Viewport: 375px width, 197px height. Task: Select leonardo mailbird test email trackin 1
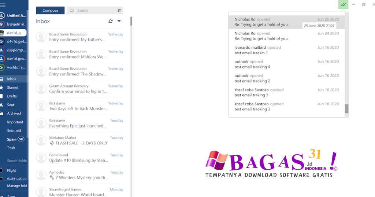286,50
